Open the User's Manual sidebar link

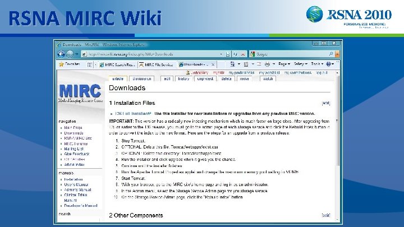(76, 184)
